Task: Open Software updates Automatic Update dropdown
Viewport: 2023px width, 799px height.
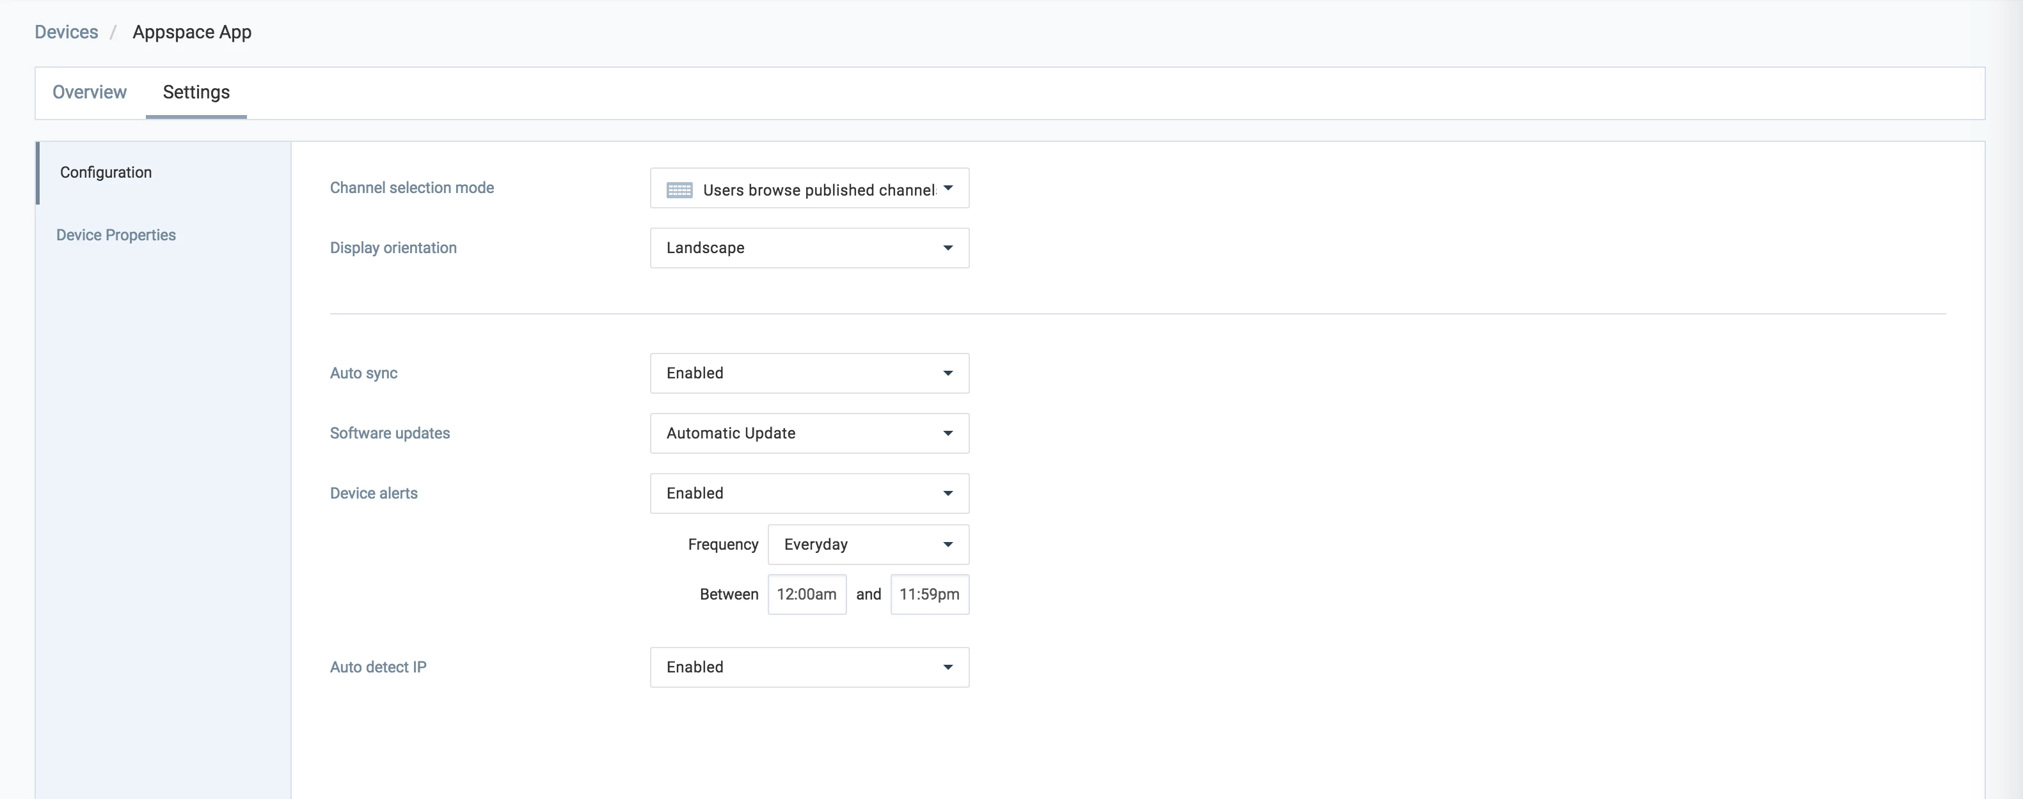Action: coord(809,433)
